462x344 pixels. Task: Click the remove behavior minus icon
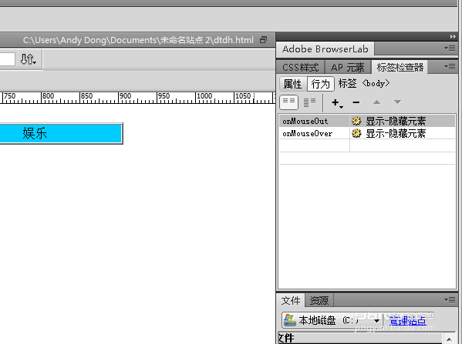356,102
